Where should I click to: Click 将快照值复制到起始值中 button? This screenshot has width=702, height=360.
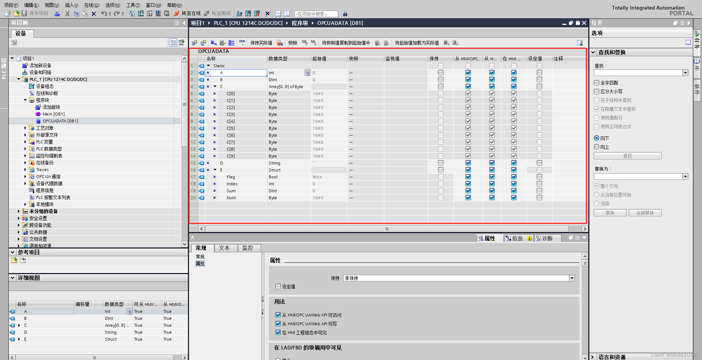point(346,43)
